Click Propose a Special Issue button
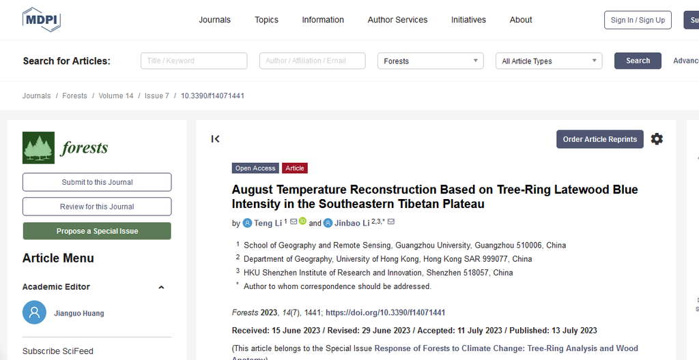699x360 pixels. [97, 231]
